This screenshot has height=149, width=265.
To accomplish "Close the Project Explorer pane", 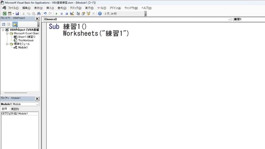I will coord(37,19).
